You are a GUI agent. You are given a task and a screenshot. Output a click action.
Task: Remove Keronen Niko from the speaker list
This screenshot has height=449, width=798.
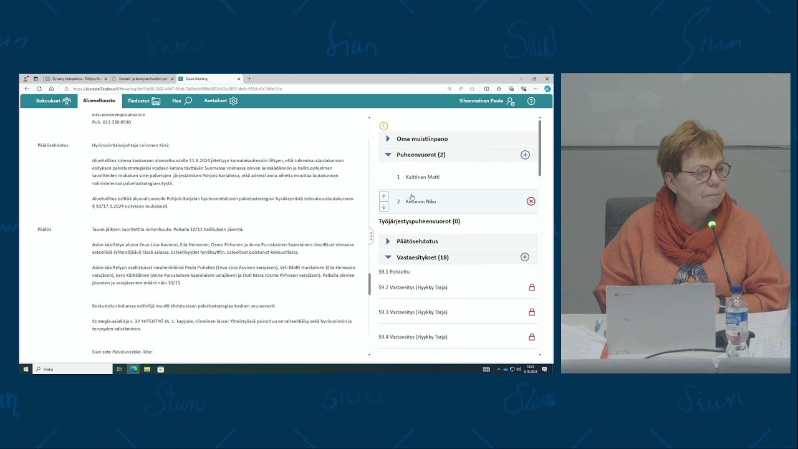click(531, 201)
